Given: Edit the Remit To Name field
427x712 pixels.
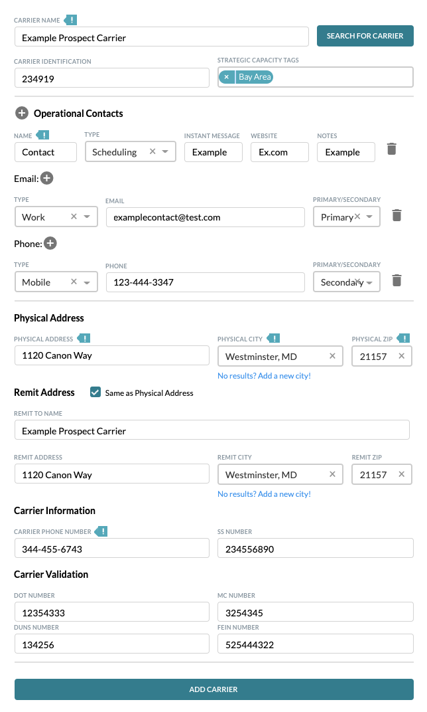Looking at the screenshot, I should click(212, 430).
